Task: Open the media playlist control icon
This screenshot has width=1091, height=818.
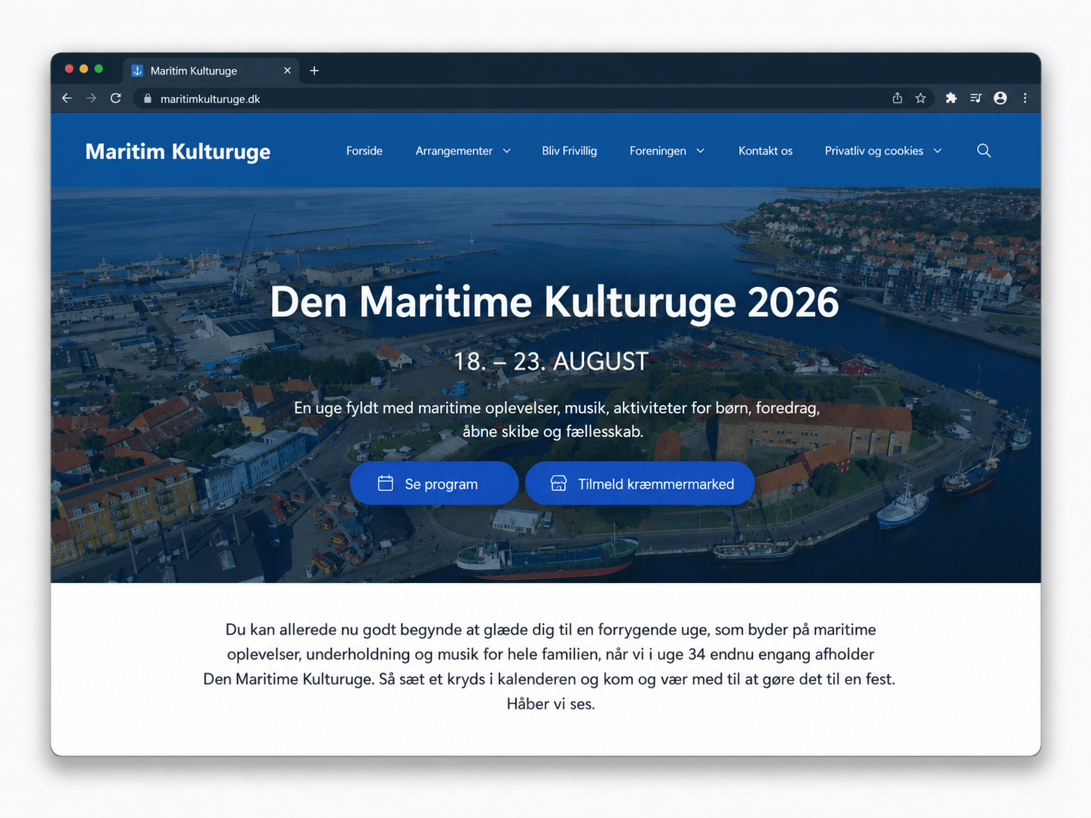Action: [976, 98]
